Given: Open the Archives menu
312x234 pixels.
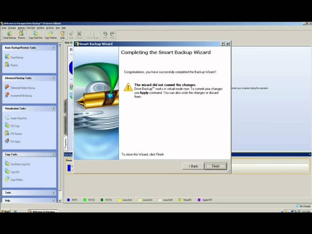Looking at the screenshot, I should point(50,28).
